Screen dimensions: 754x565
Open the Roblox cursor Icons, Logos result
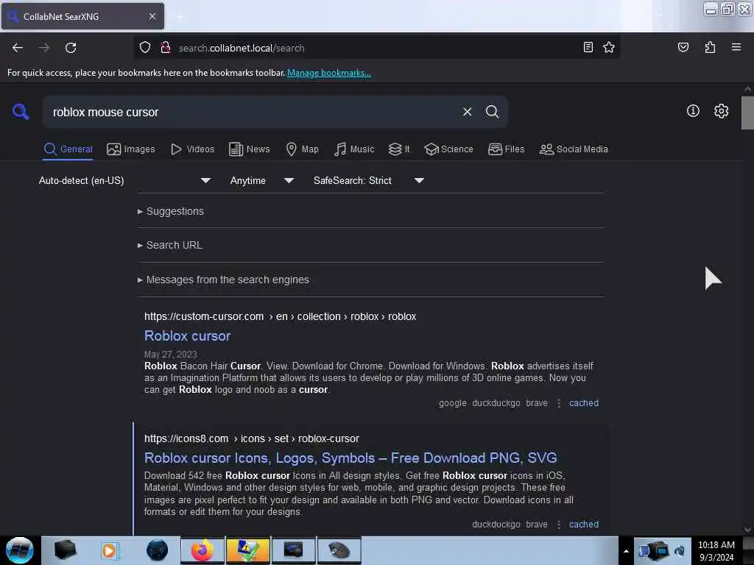[x=350, y=458]
